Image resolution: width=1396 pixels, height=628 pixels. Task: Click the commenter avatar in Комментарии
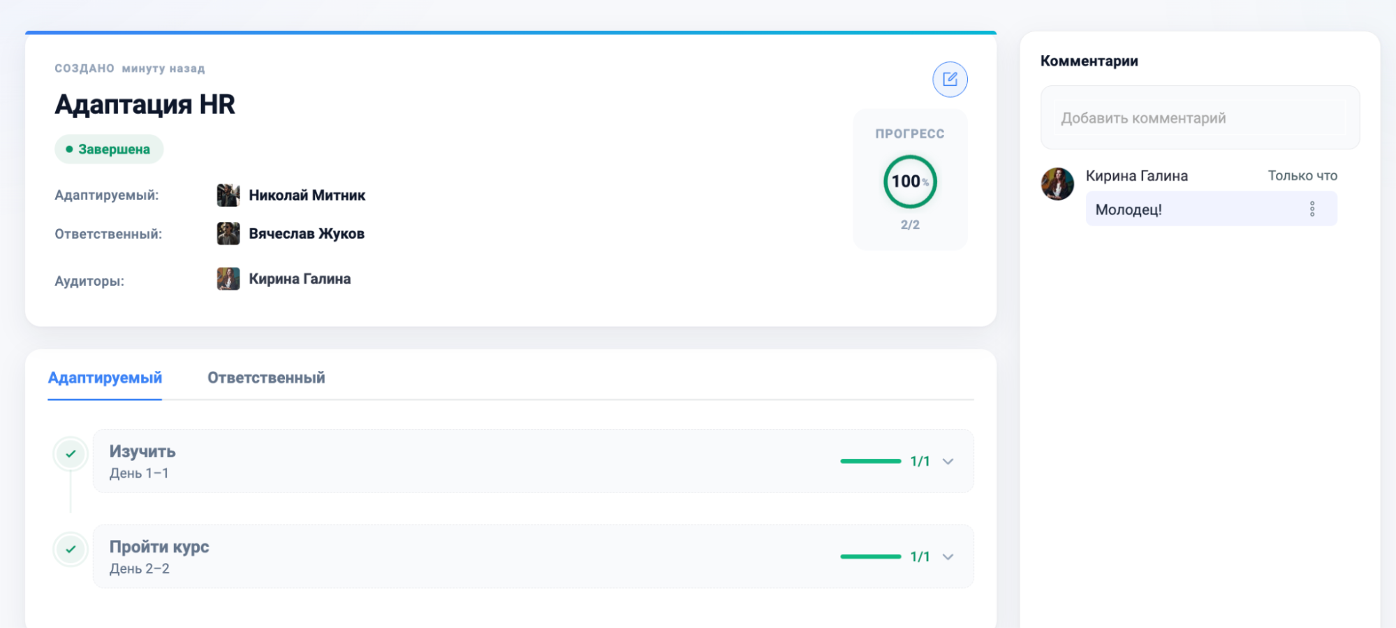click(1057, 184)
